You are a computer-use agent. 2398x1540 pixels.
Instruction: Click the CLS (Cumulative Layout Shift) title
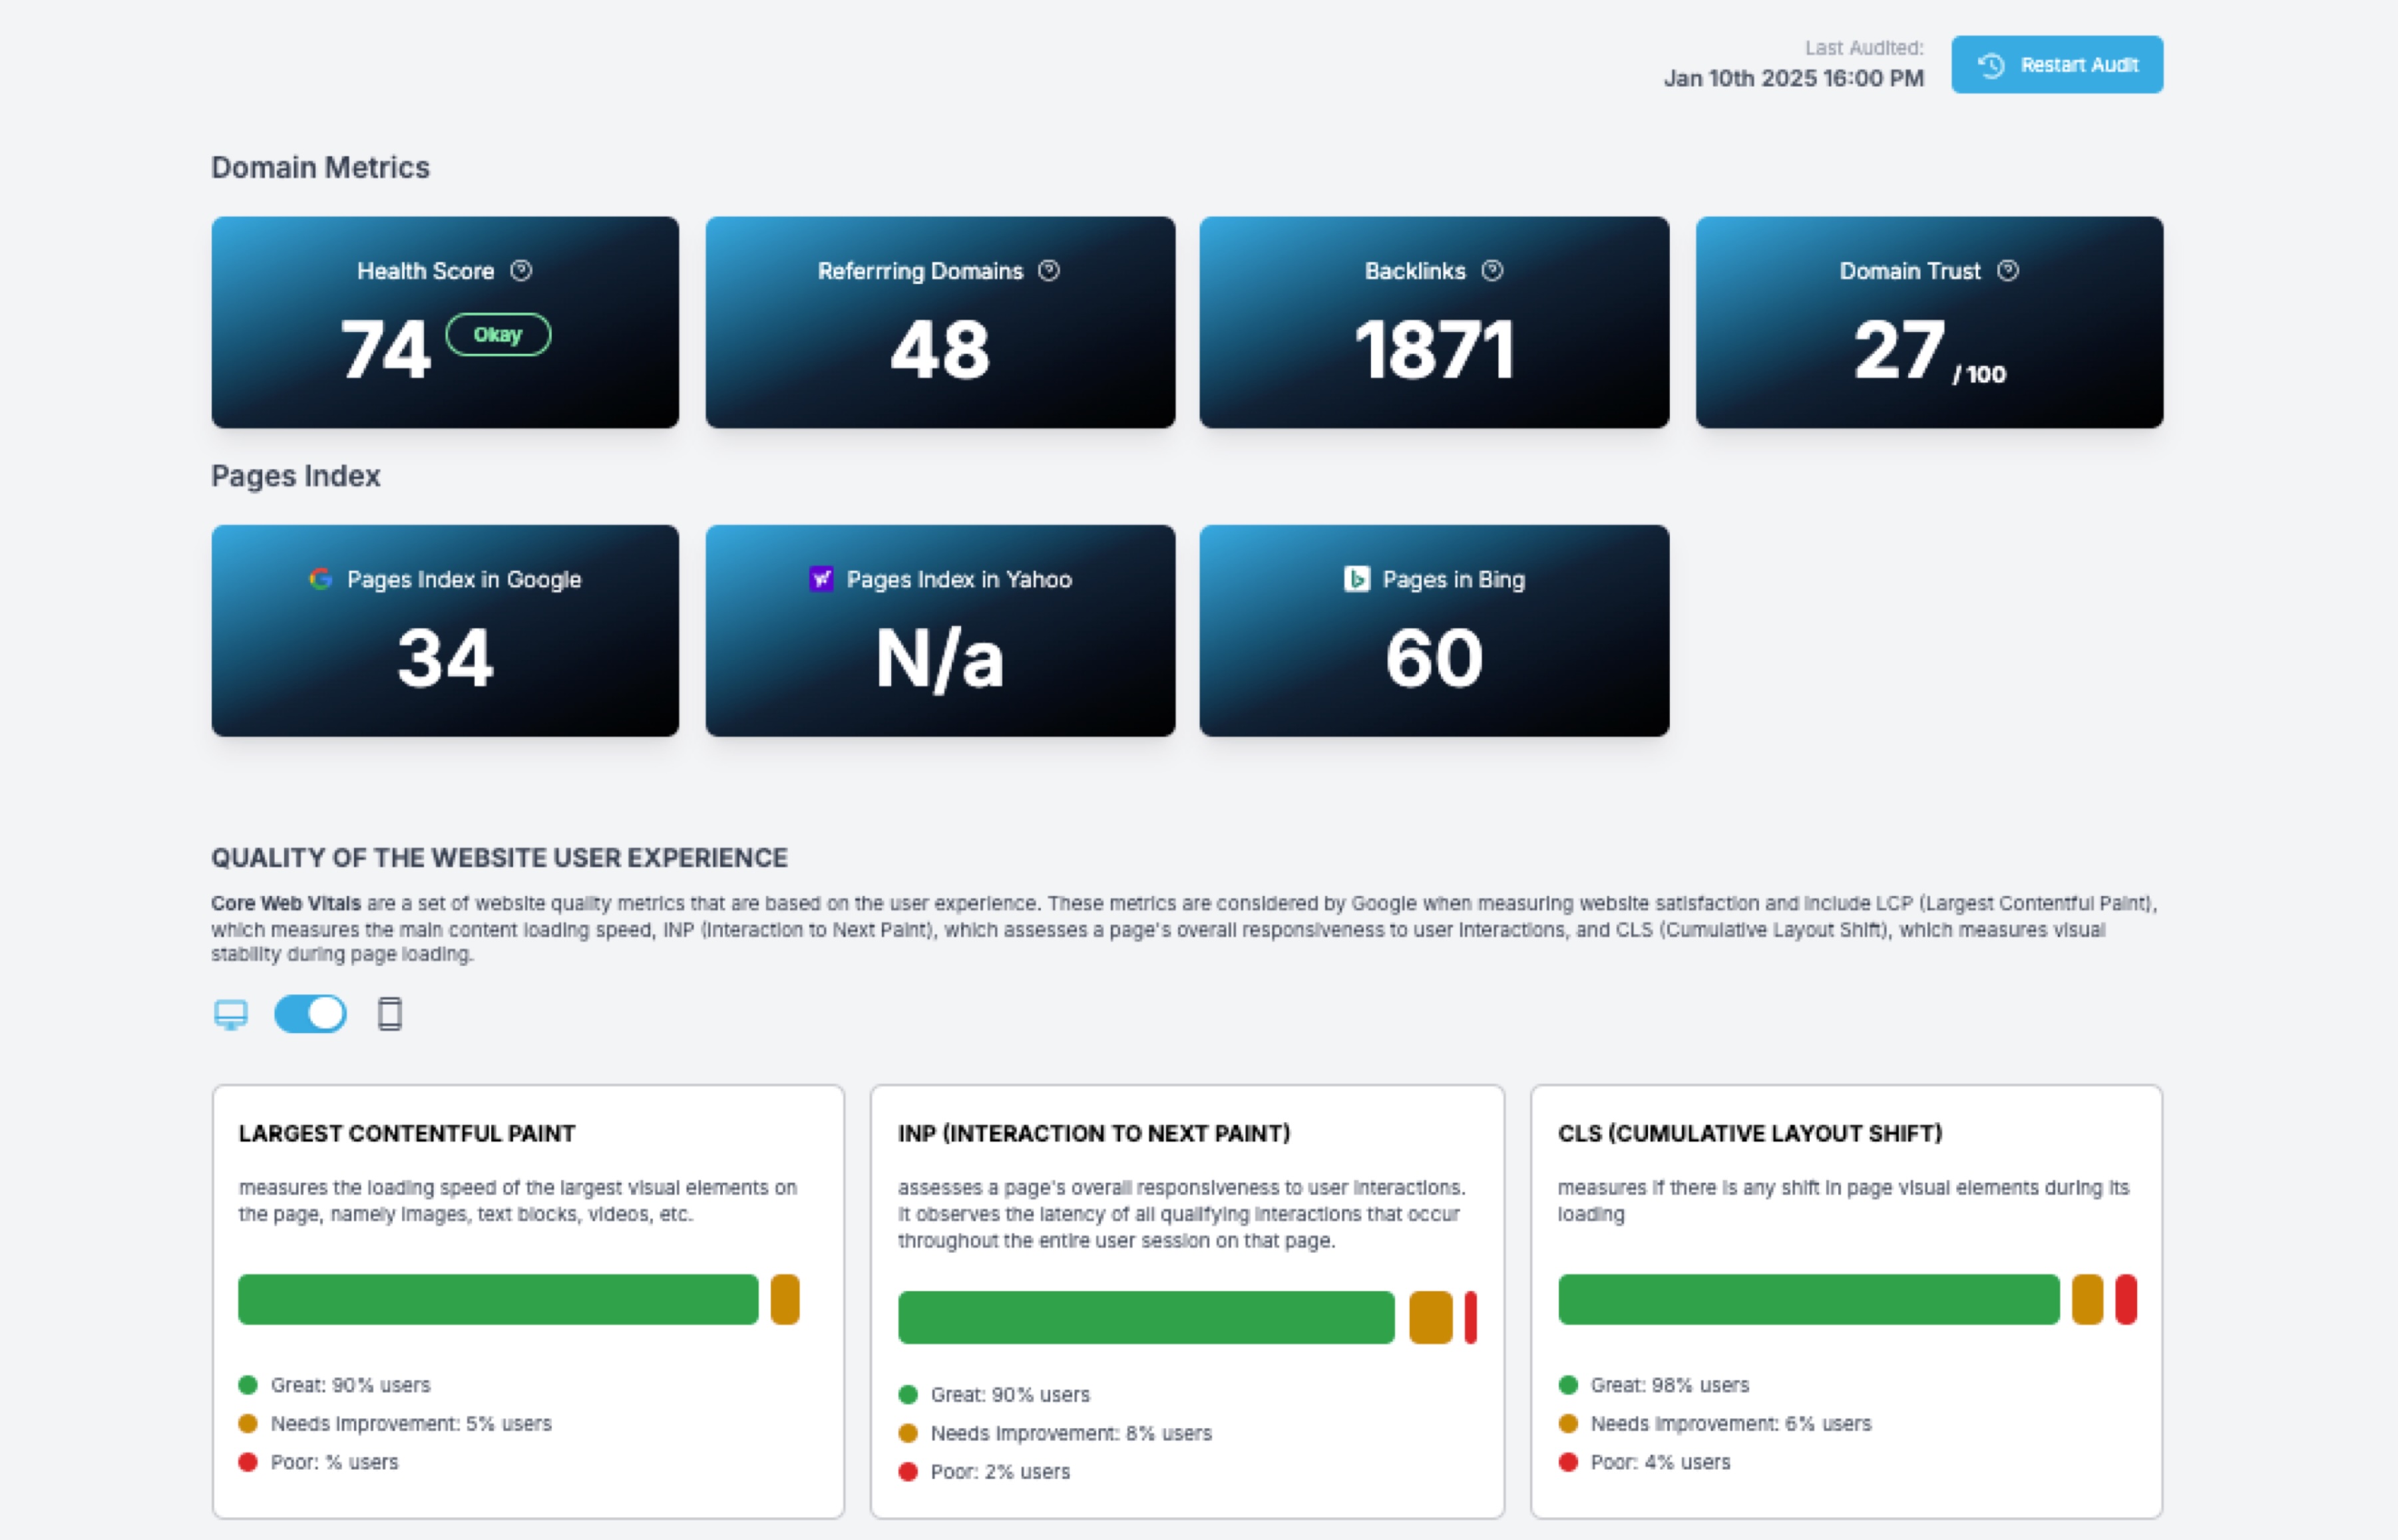click(x=1750, y=1133)
